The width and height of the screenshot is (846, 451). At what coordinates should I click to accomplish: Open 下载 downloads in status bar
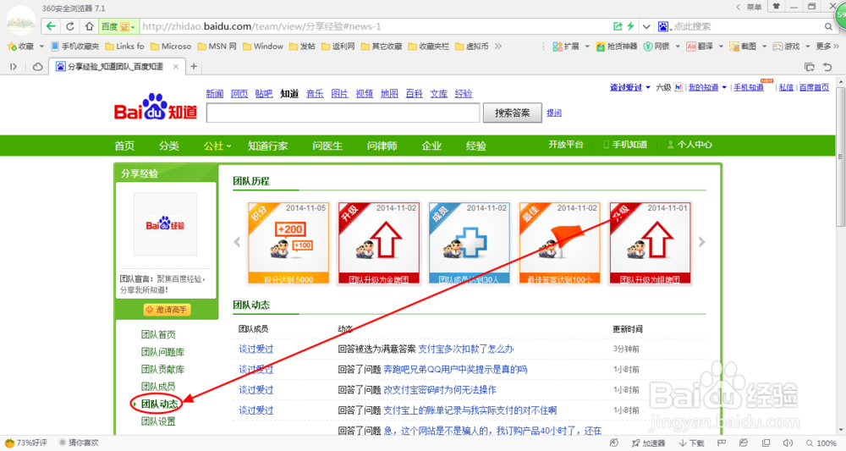tap(692, 443)
